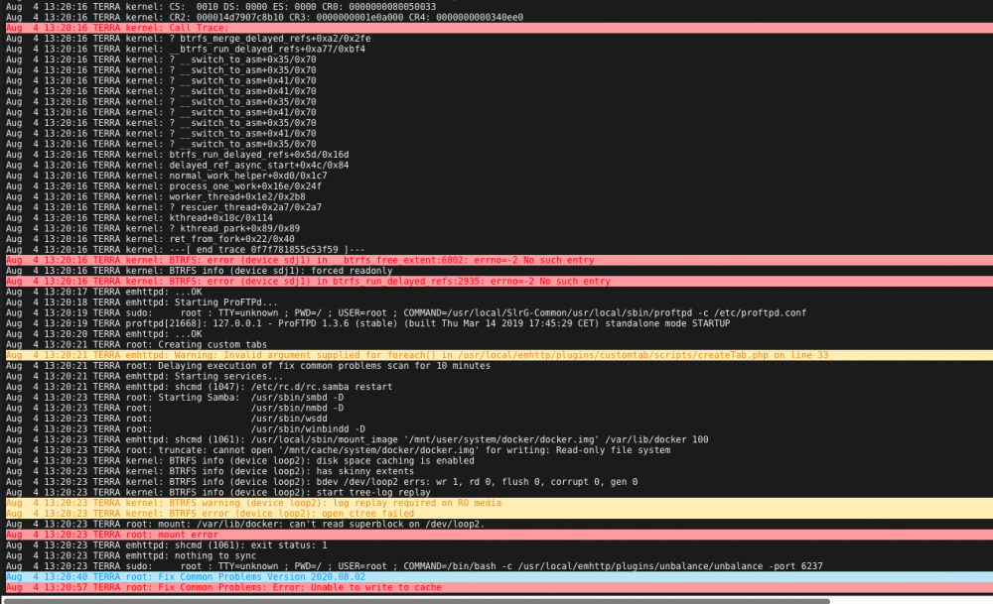Screen dimensions: 993x604
Task: Click the unbalance '-port 6237' sudo line
Action: (414, 566)
